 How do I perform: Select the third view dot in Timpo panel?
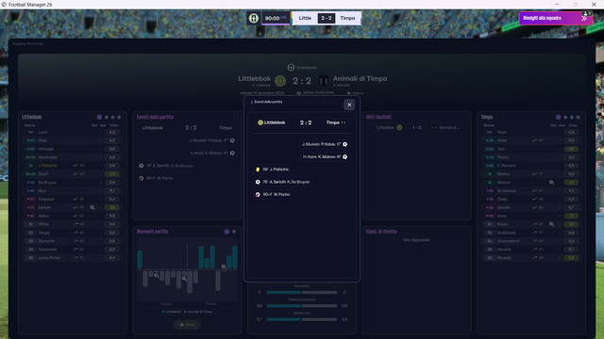572,117
